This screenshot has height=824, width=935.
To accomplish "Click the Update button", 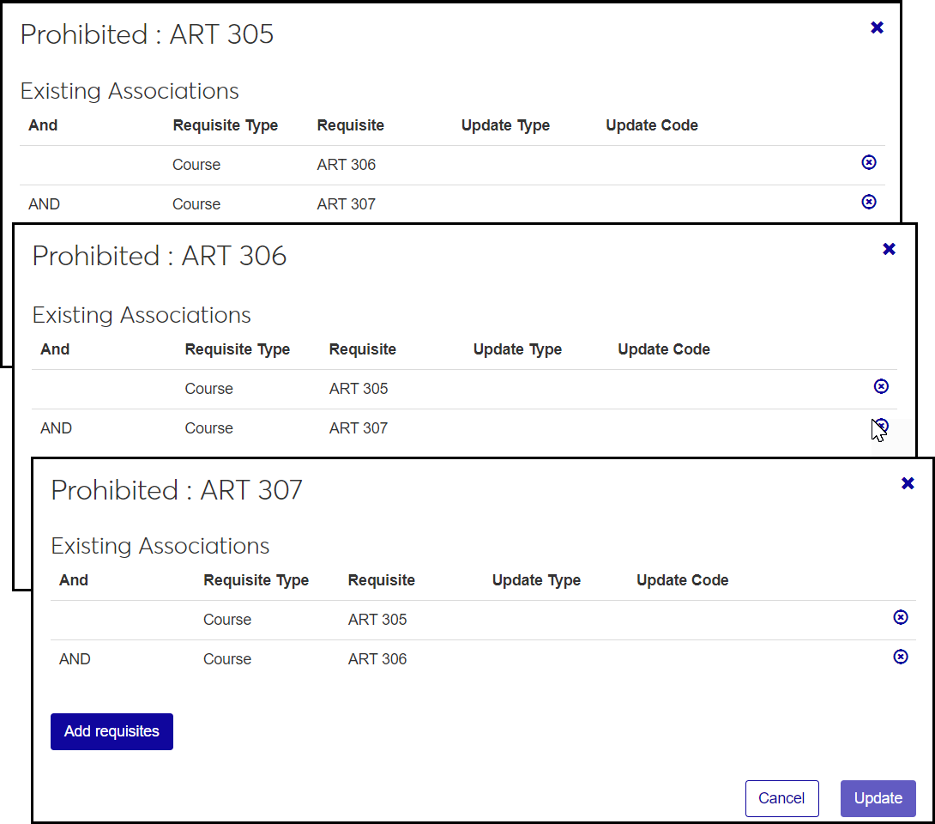I will (x=878, y=798).
